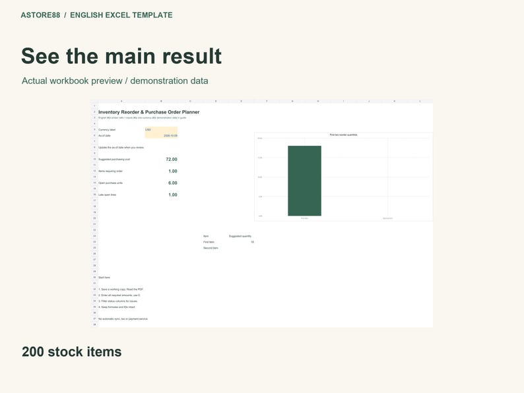The image size is (524, 393).
Task: Click the 'See the main result' heading
Action: point(121,56)
